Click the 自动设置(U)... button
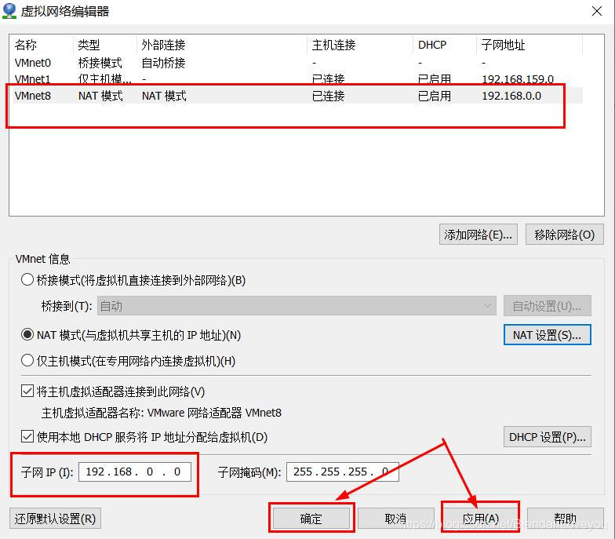Screen dimensions: 615x539 (548, 306)
